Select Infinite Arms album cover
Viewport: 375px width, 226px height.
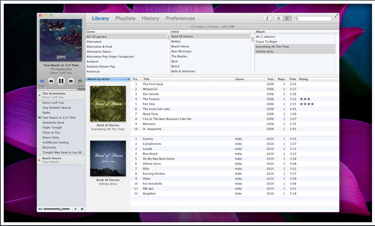point(108,159)
